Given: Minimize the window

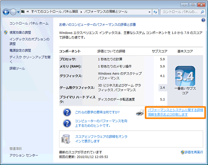Looking at the screenshot, I should [184, 5].
